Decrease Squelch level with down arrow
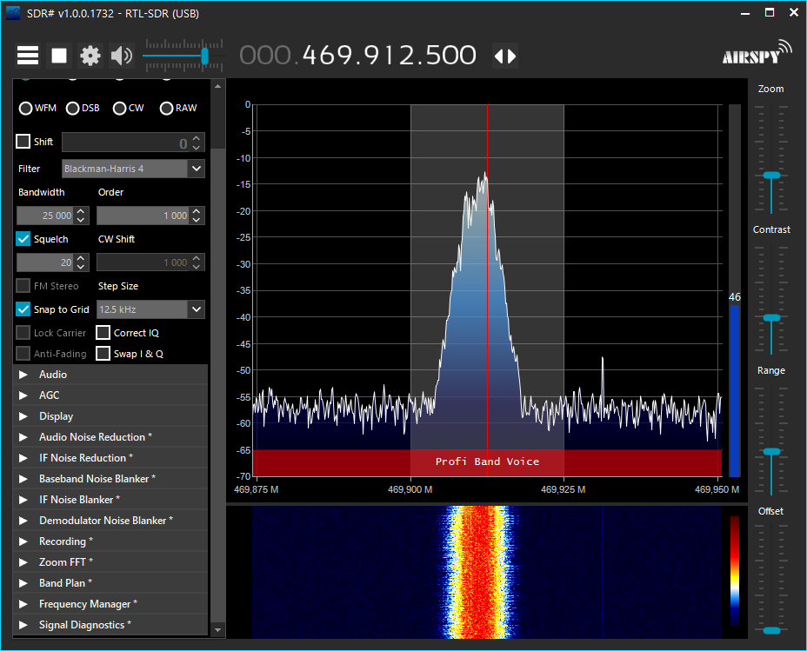Image resolution: width=807 pixels, height=651 pixels. click(x=81, y=267)
